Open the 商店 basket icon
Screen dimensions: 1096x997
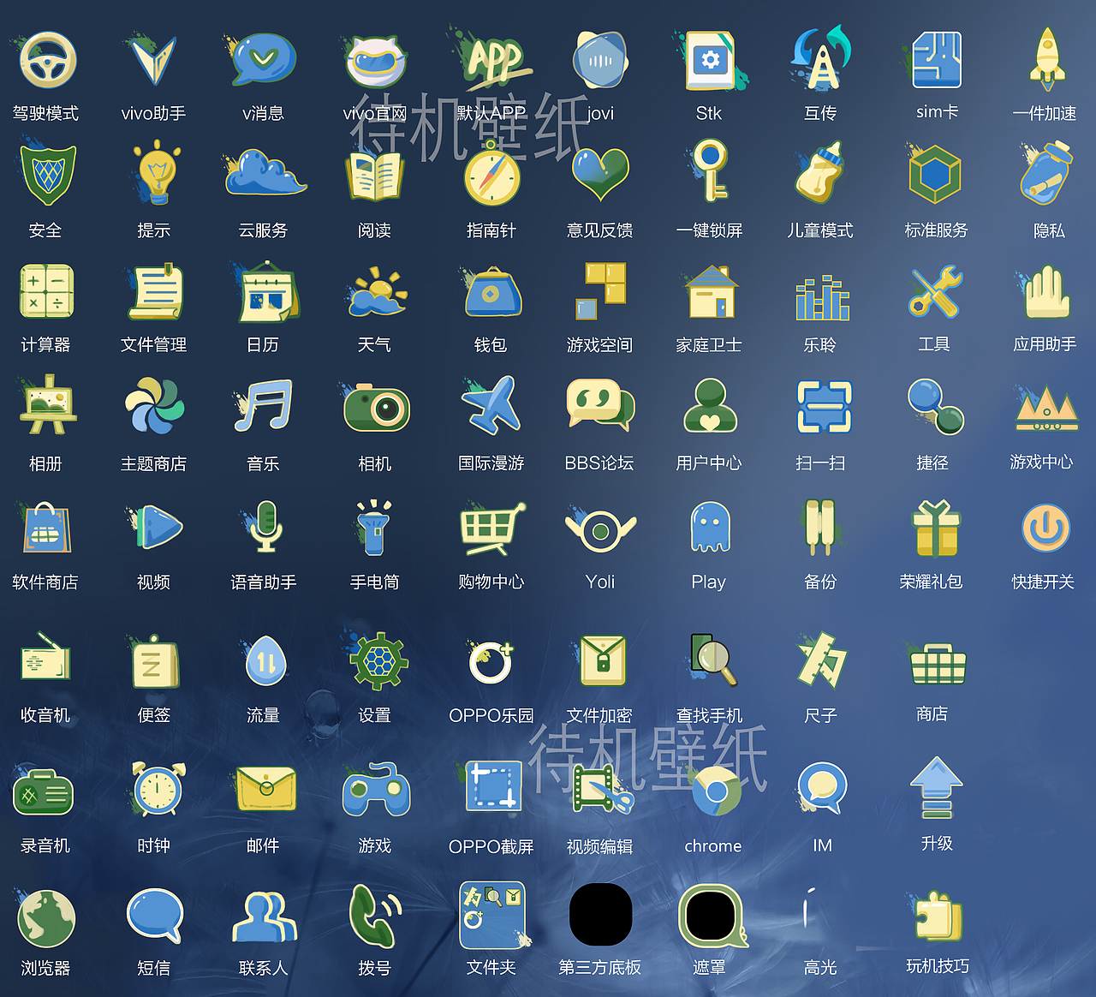[x=938, y=664]
